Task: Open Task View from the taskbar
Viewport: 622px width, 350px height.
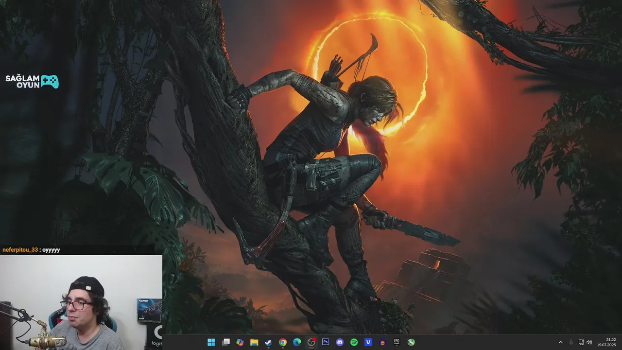Action: [225, 342]
